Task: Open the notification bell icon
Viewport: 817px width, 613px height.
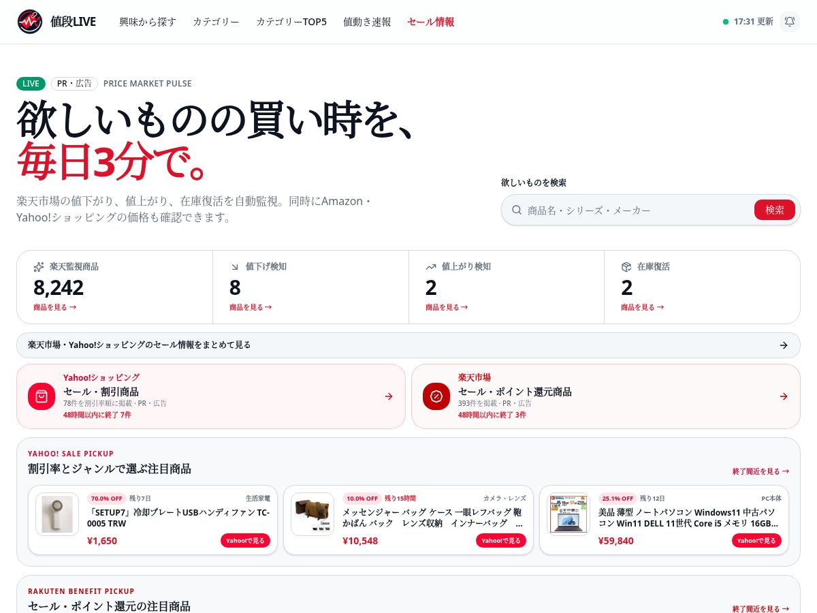Action: tap(790, 22)
